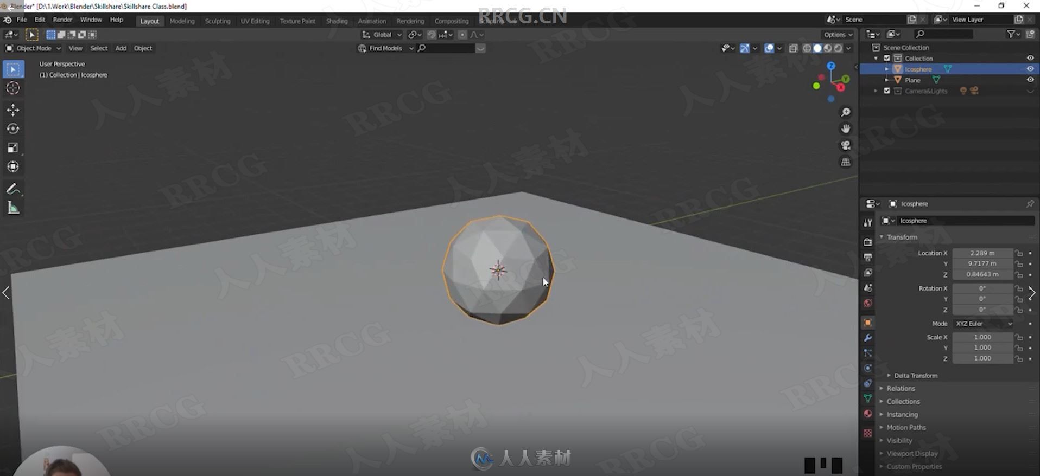
Task: Open the Object properties tab
Action: [x=867, y=323]
